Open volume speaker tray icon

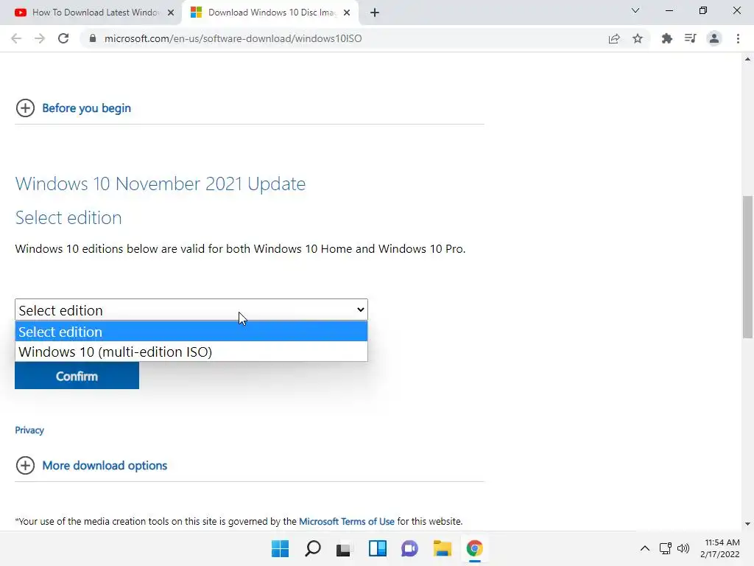click(x=683, y=548)
